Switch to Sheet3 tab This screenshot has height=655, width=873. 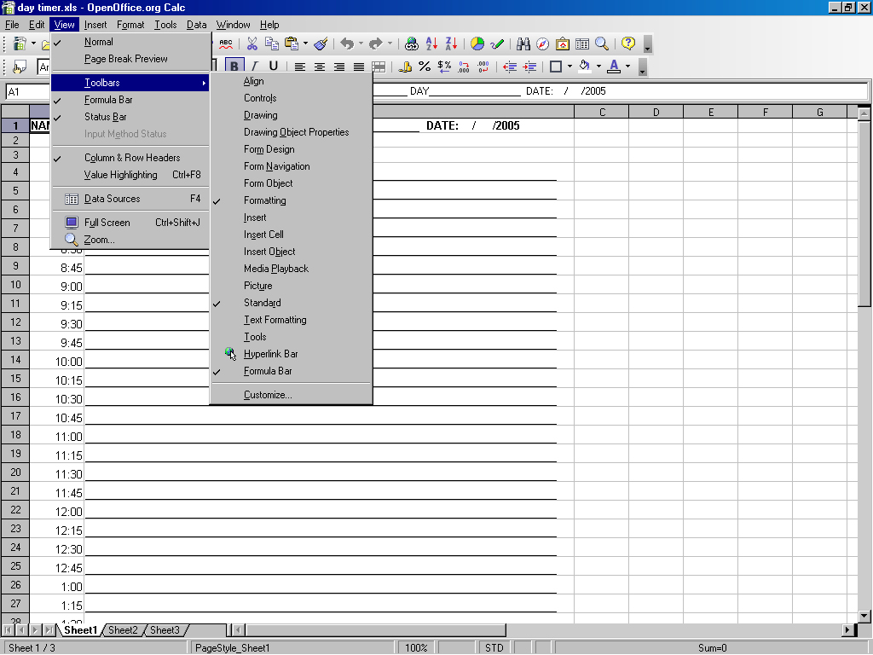click(x=165, y=630)
